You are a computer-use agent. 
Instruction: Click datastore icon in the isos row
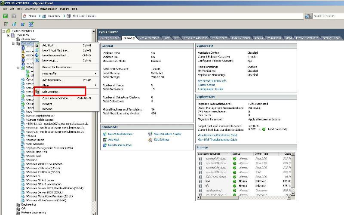coord(200,181)
